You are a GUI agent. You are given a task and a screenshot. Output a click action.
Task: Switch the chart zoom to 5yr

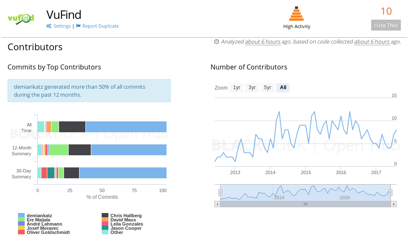(267, 88)
